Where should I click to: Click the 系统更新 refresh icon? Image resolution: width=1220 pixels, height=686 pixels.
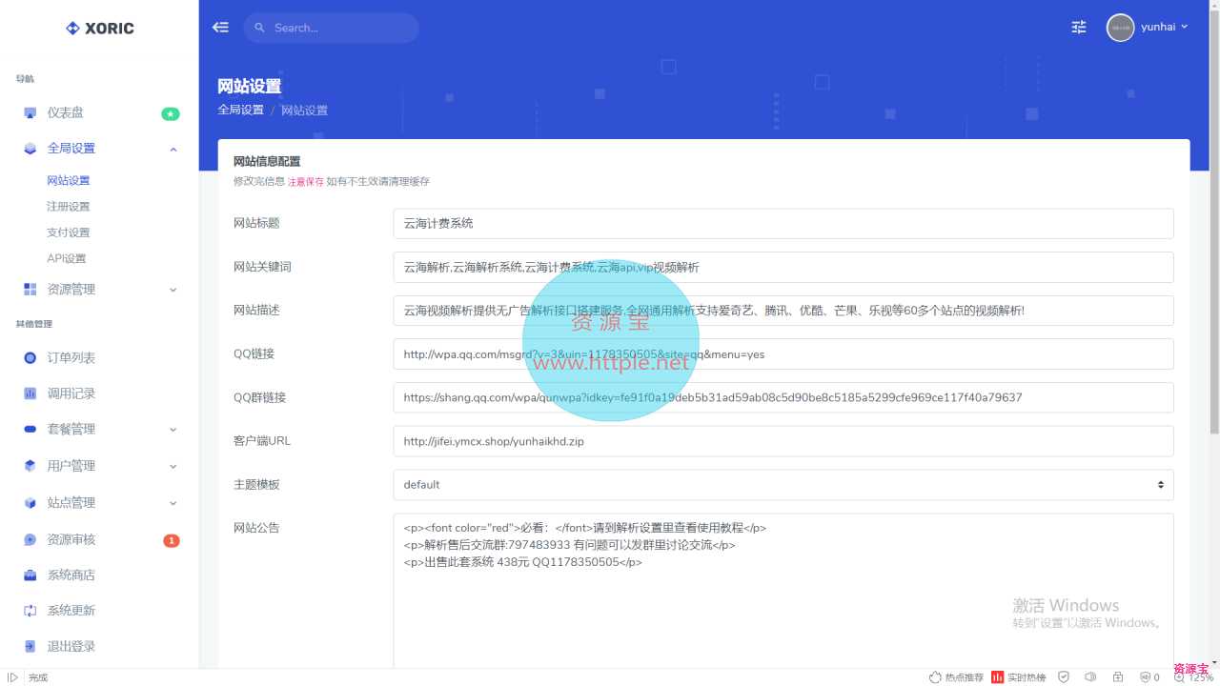pyautogui.click(x=30, y=611)
